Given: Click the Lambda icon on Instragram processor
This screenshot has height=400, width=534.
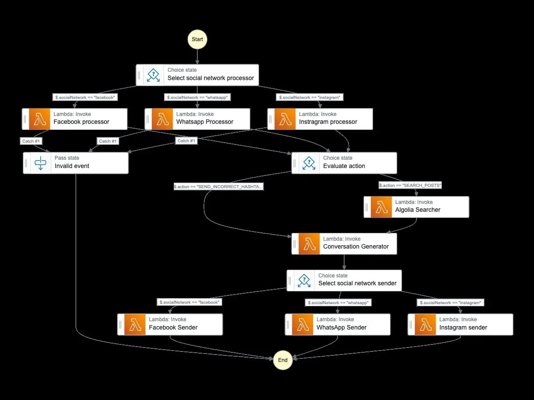Looking at the screenshot, I should tap(285, 119).
